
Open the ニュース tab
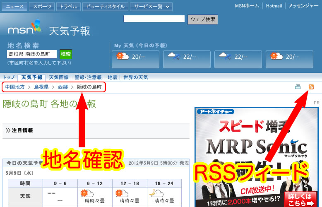[x=14, y=7]
